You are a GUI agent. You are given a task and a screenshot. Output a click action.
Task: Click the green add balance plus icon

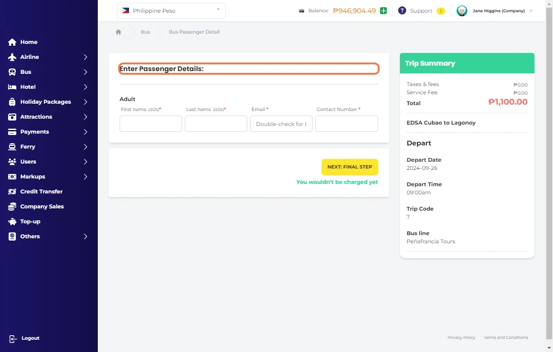(x=383, y=11)
